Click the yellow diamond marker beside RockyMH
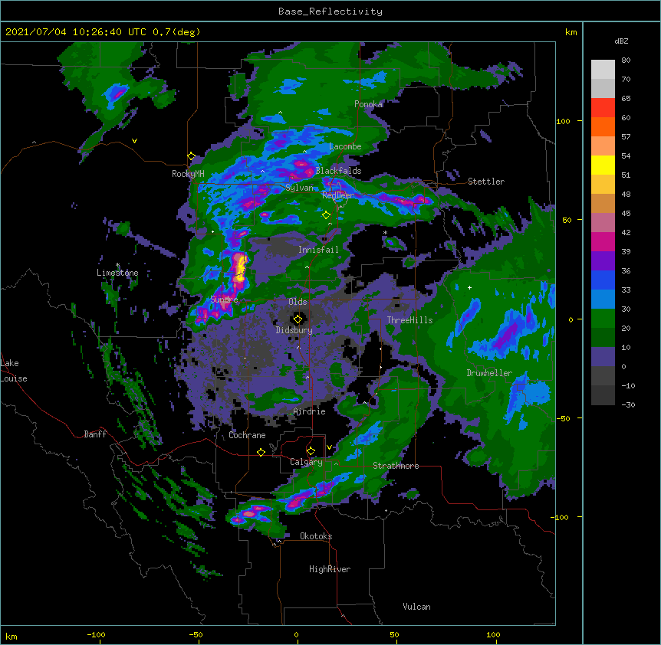Screen dimensions: 661x645 tap(191, 156)
